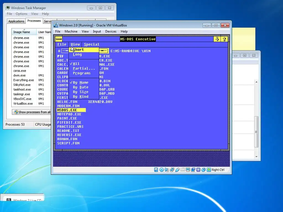
Task: Select REVERSI.EXE file entry
Action: click(x=69, y=135)
